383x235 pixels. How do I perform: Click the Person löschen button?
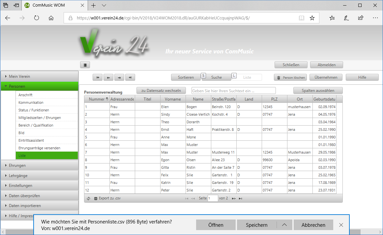point(290,77)
